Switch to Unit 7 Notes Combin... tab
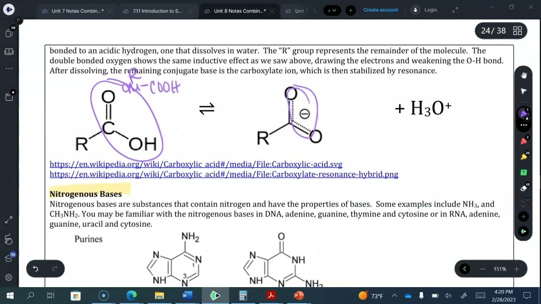This screenshot has height=304, width=541. [x=78, y=11]
